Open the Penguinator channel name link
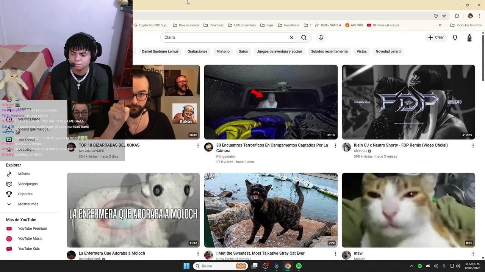The image size is (485, 272). pos(226,156)
